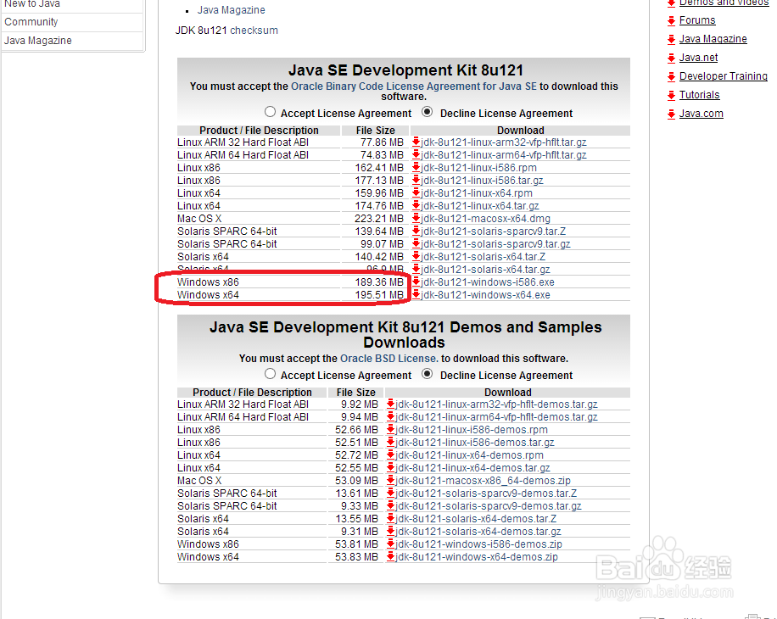Download jdk-8u121-solaris-sparcv9-demos.tar.gz link
Image resolution: width=777 pixels, height=619 pixels.
[488, 506]
